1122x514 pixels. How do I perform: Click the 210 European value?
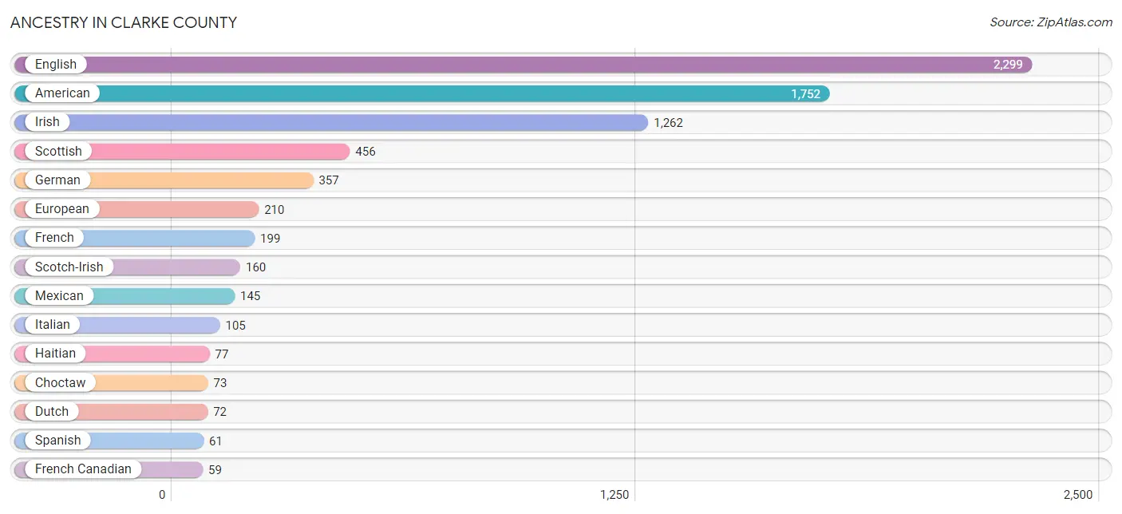[275, 210]
